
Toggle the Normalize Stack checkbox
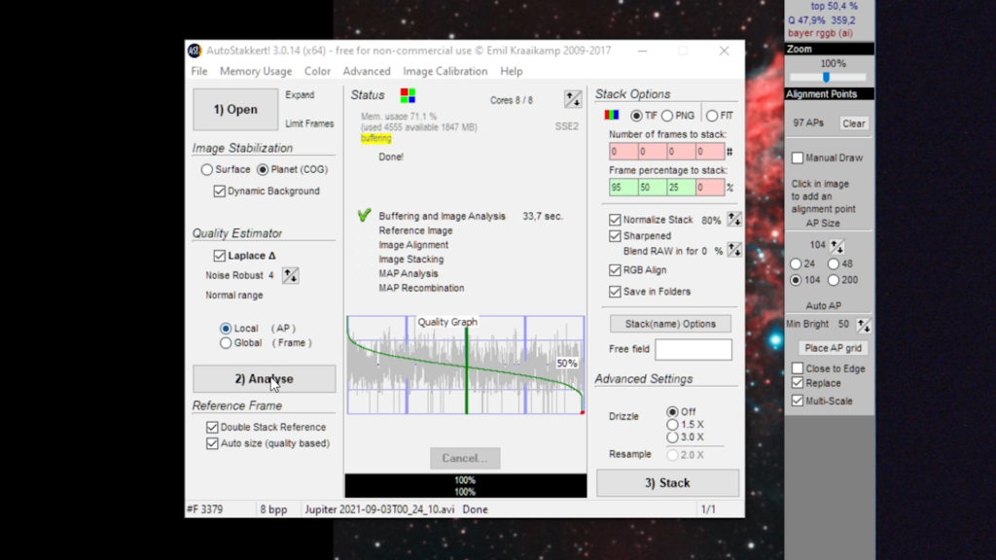615,220
